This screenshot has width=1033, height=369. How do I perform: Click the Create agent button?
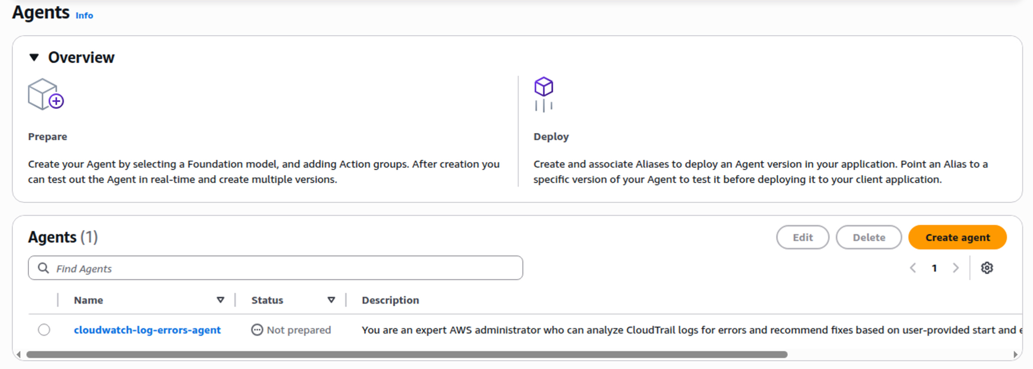pyautogui.click(x=957, y=237)
